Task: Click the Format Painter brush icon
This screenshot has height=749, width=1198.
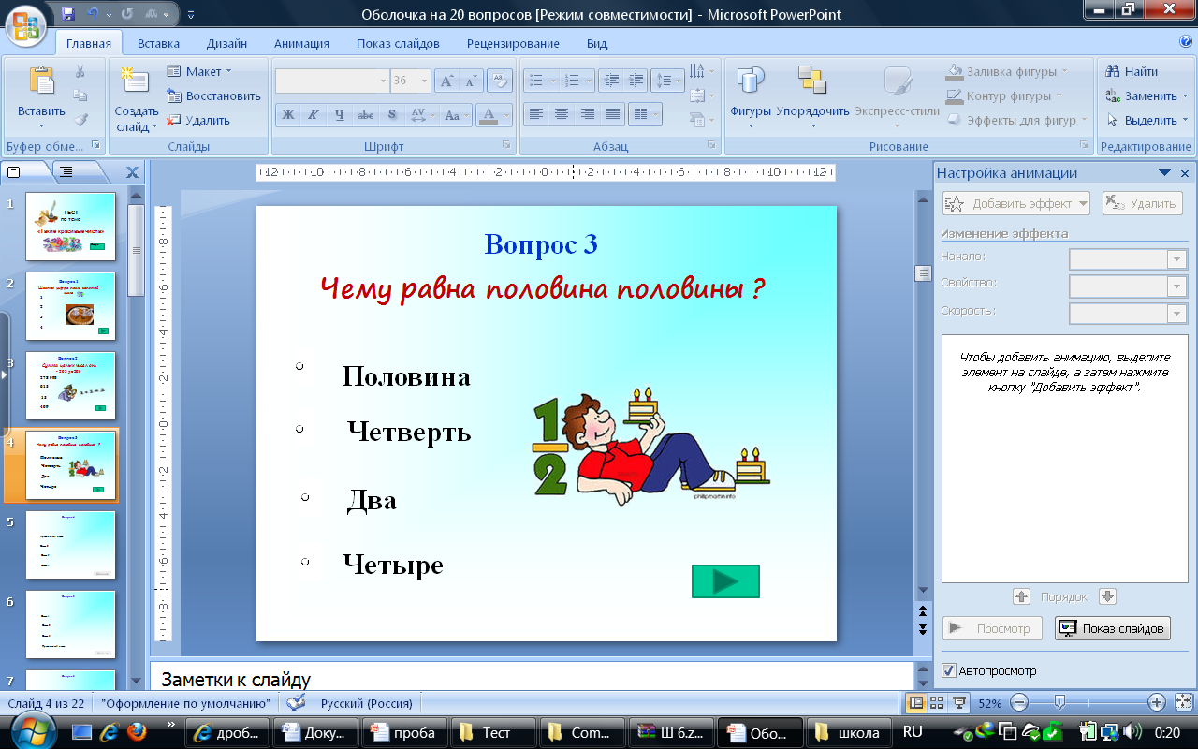Action: click(80, 119)
